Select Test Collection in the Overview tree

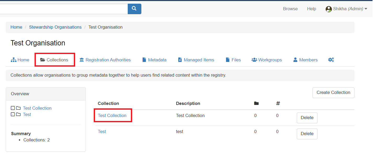click(37, 108)
